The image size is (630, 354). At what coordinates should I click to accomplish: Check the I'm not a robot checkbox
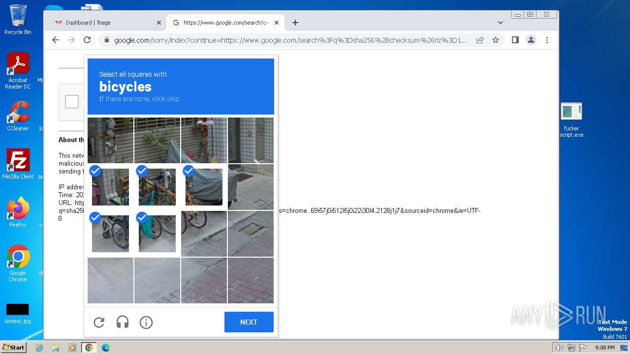pos(72,102)
